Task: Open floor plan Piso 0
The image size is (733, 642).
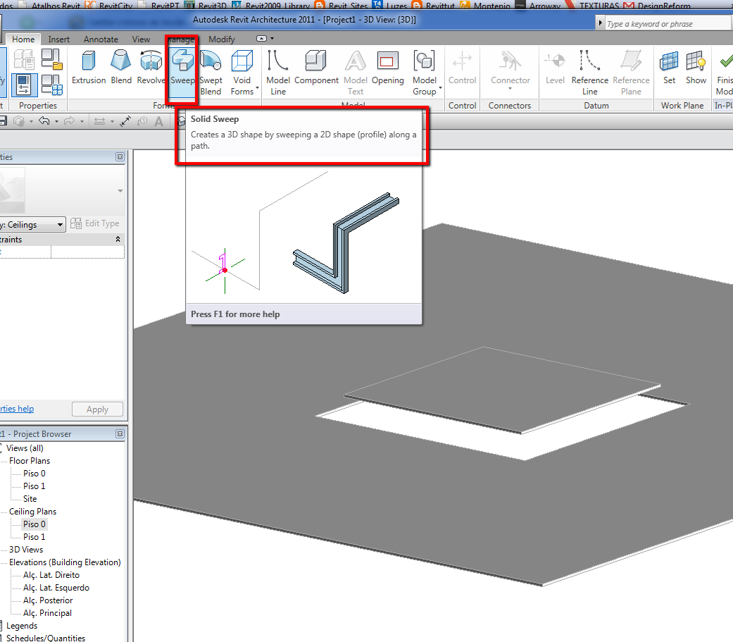Action: [34, 474]
